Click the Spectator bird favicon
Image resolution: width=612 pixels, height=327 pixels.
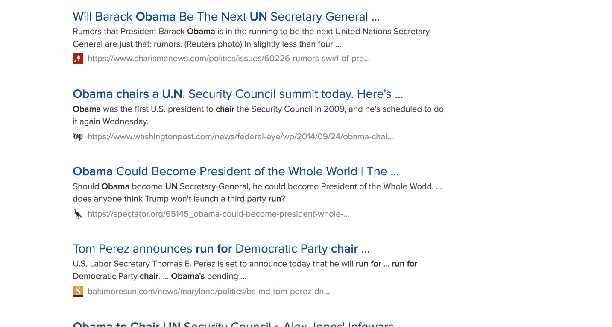(78, 214)
